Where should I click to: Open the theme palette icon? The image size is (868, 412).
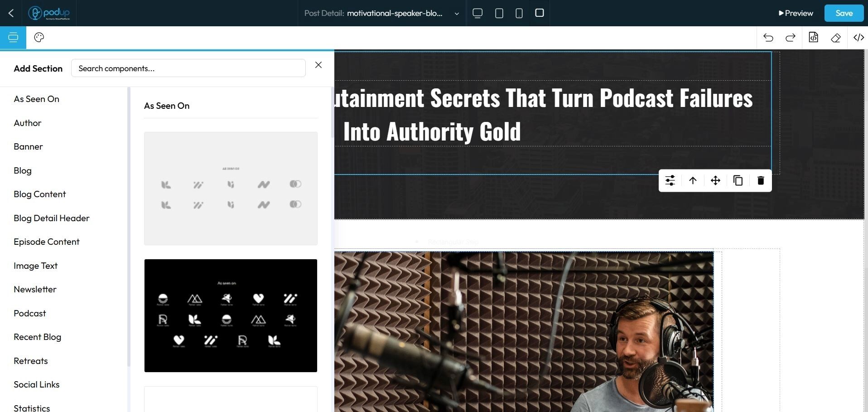click(39, 37)
